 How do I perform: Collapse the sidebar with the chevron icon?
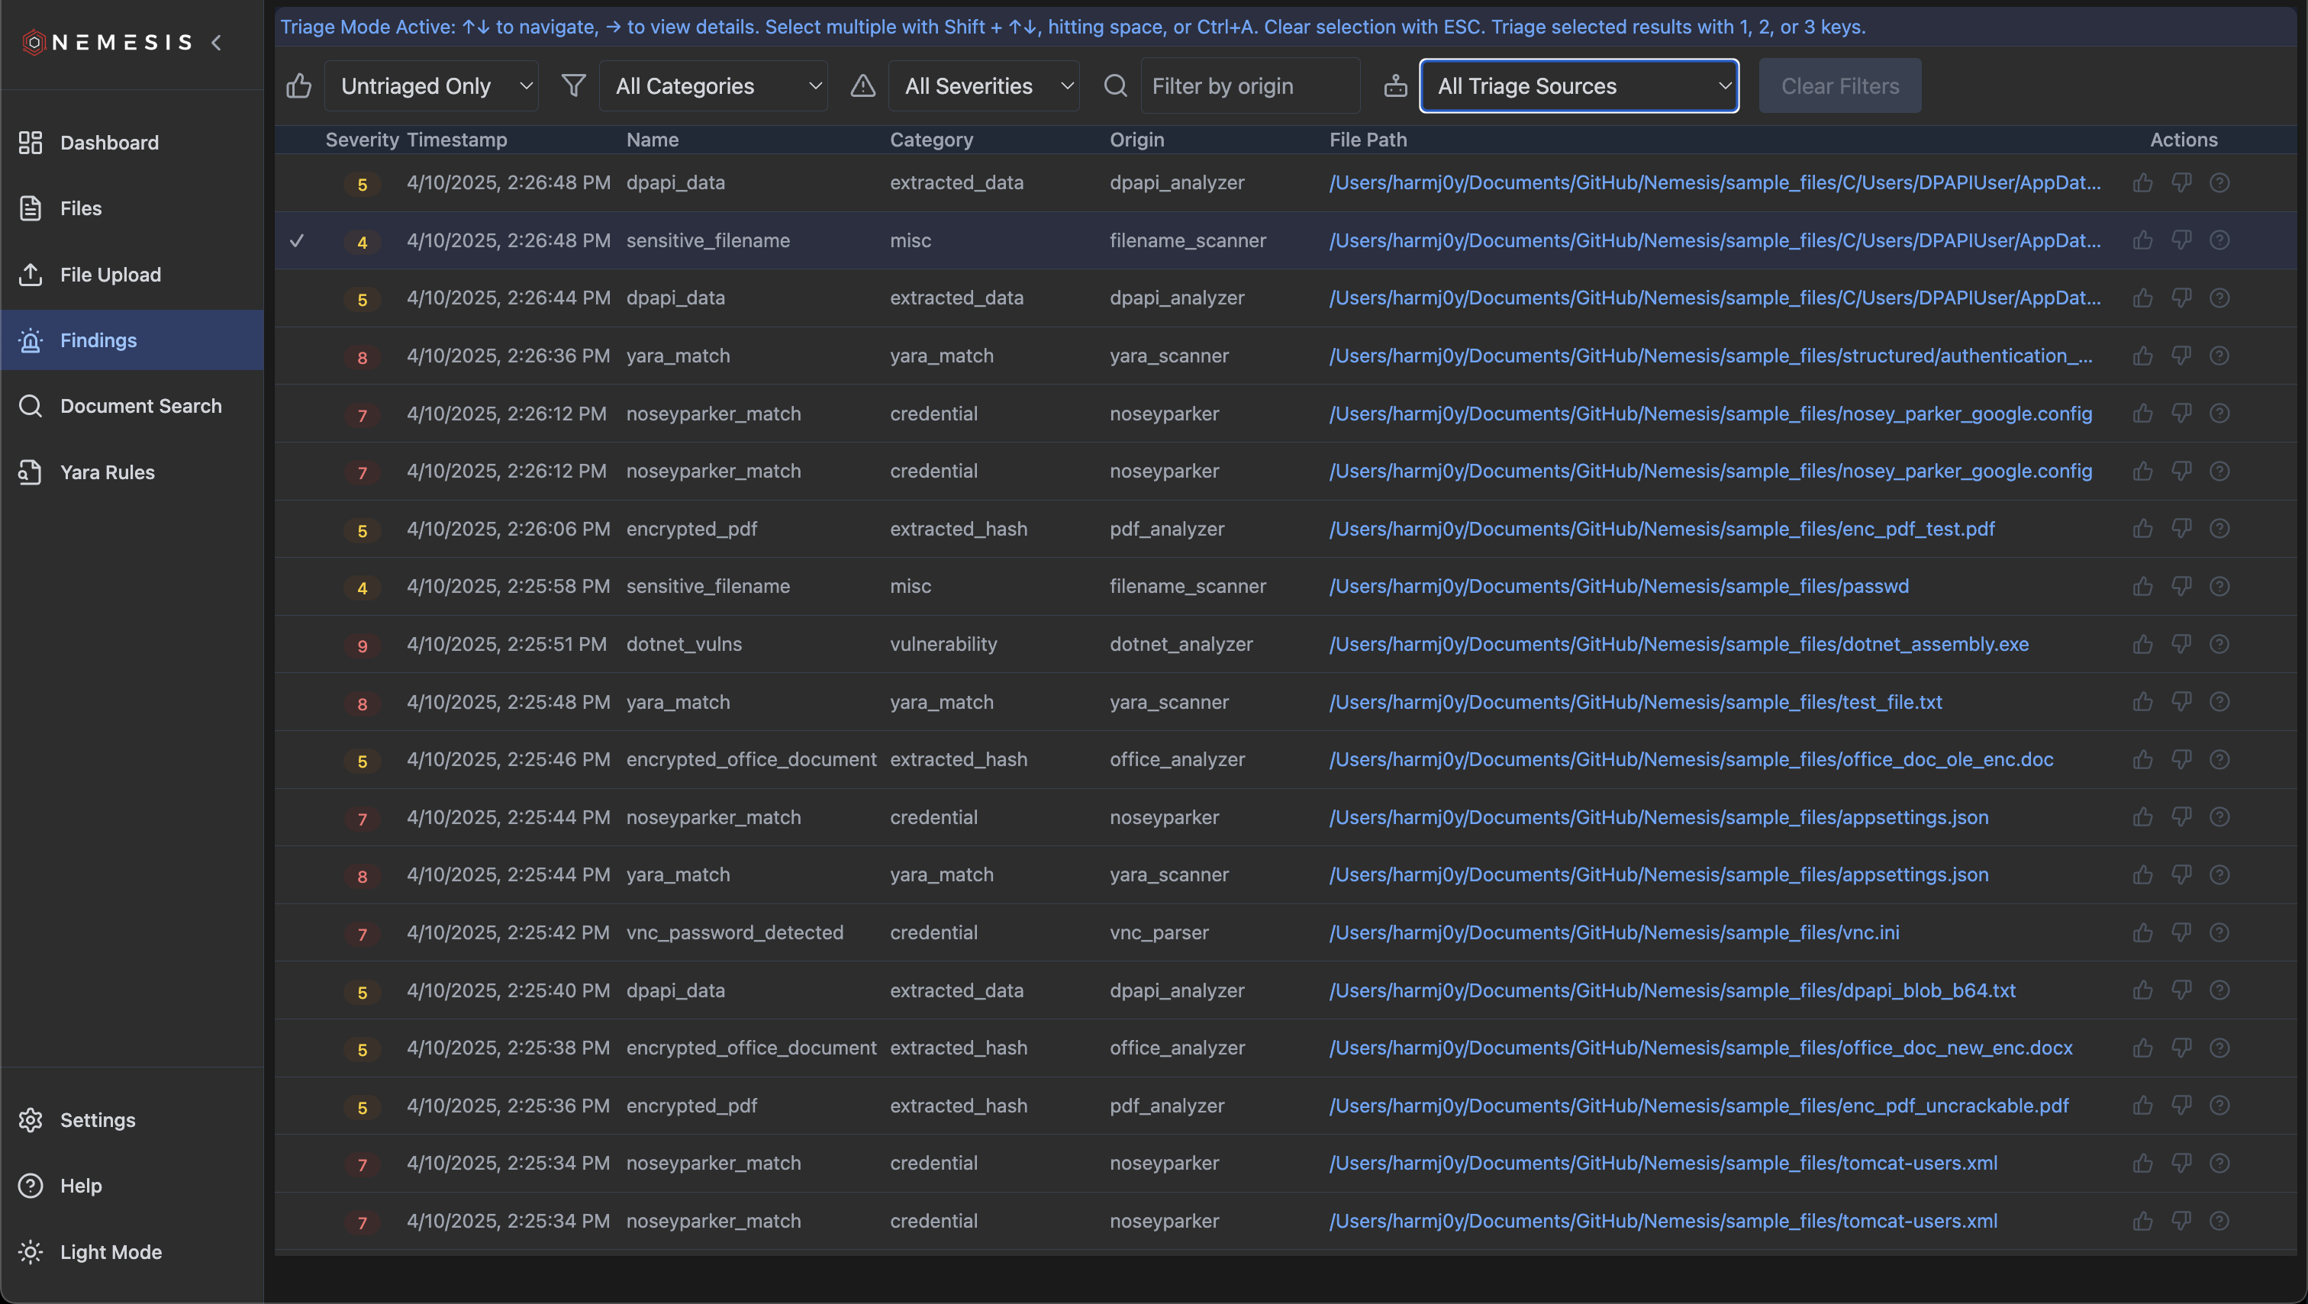click(216, 42)
